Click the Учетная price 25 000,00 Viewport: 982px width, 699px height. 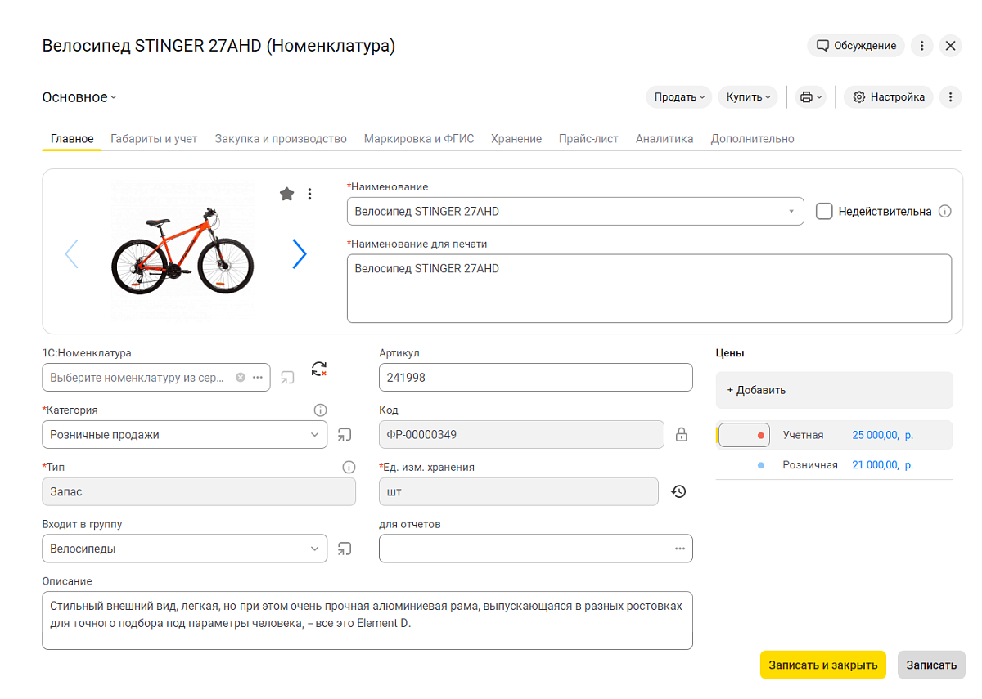(x=883, y=435)
